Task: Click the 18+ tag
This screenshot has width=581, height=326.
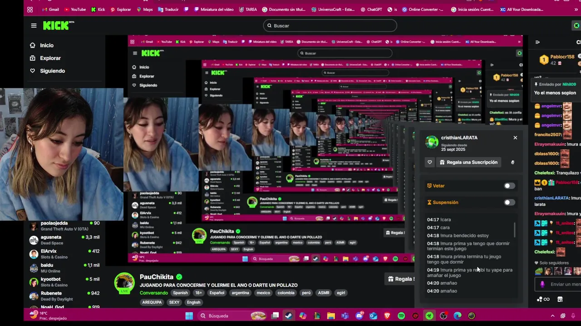Action: 198,293
